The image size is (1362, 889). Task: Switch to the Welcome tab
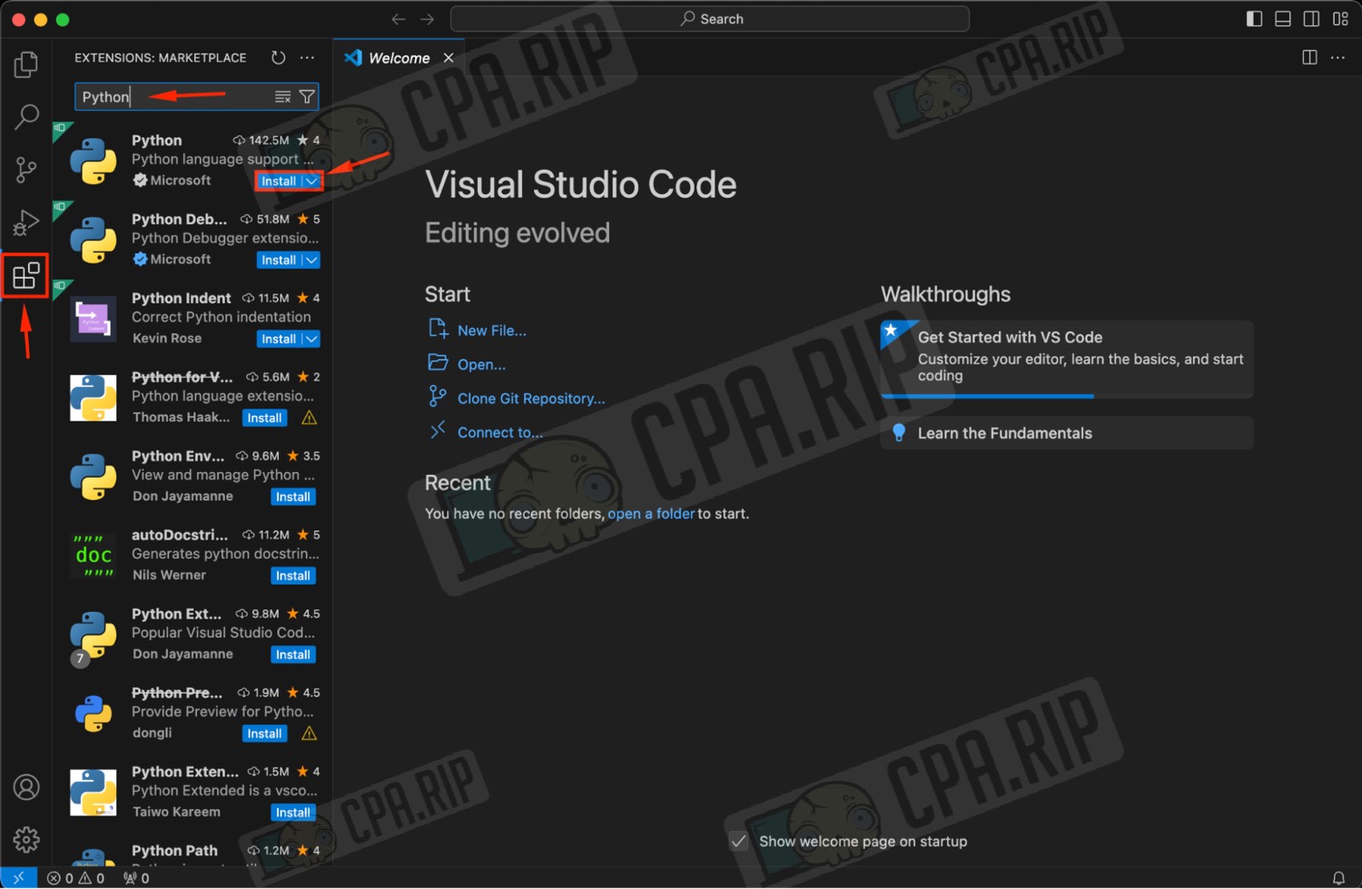click(399, 58)
